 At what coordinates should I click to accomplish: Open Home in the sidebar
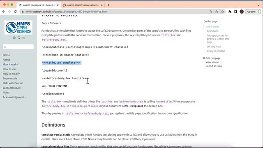click(x=6, y=55)
